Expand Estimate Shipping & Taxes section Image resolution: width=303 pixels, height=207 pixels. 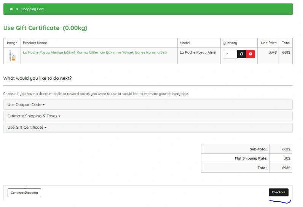click(x=34, y=116)
